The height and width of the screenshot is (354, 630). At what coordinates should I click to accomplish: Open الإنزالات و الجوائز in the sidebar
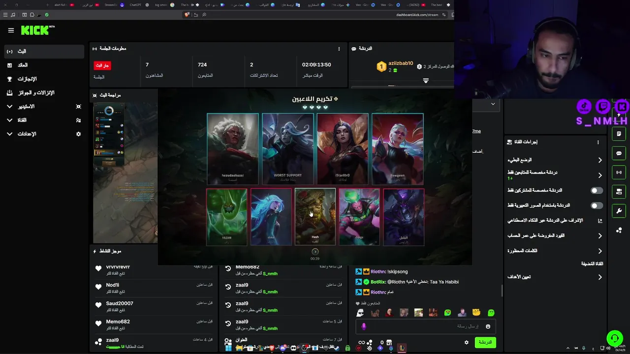pyautogui.click(x=44, y=92)
